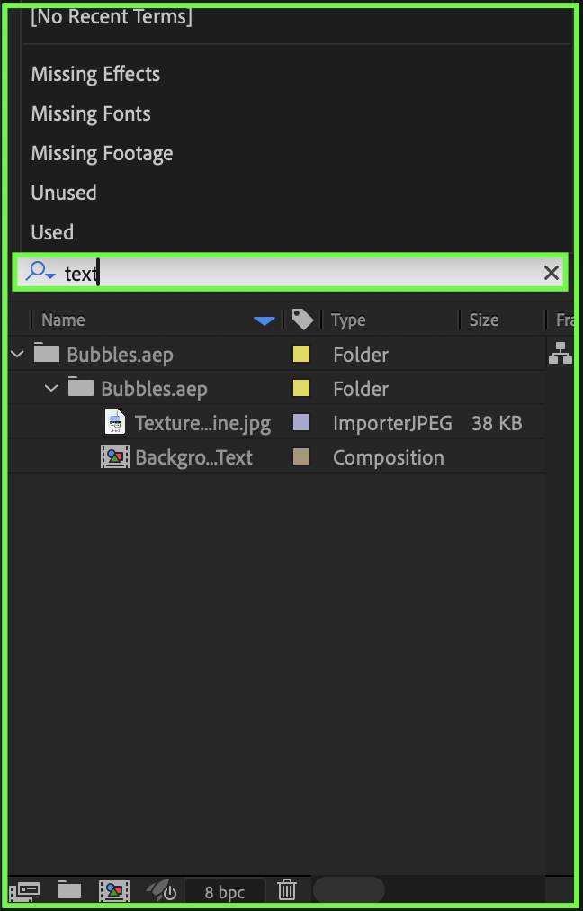Choose Missing Fonts from the search list
Image resolution: width=583 pixels, height=911 pixels.
91,113
